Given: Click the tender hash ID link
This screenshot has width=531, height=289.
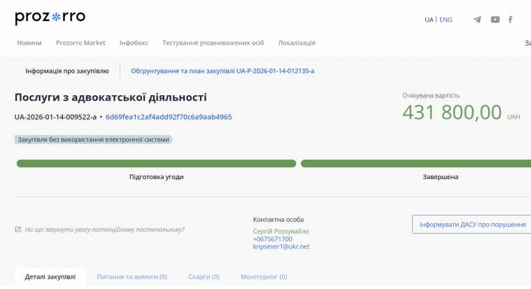Looking at the screenshot, I should coord(169,117).
